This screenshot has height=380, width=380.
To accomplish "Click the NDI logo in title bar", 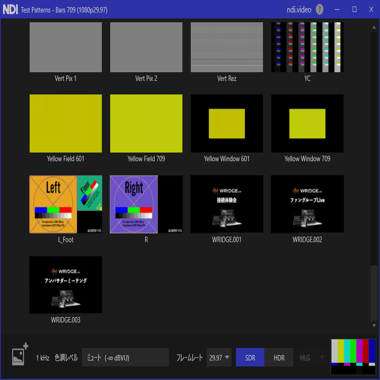I will pos(10,10).
